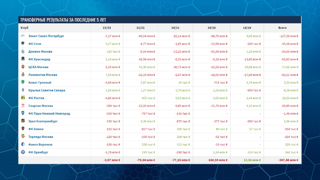Click the Динамо Москва club logo
320x180 pixels.
[x=23, y=51]
